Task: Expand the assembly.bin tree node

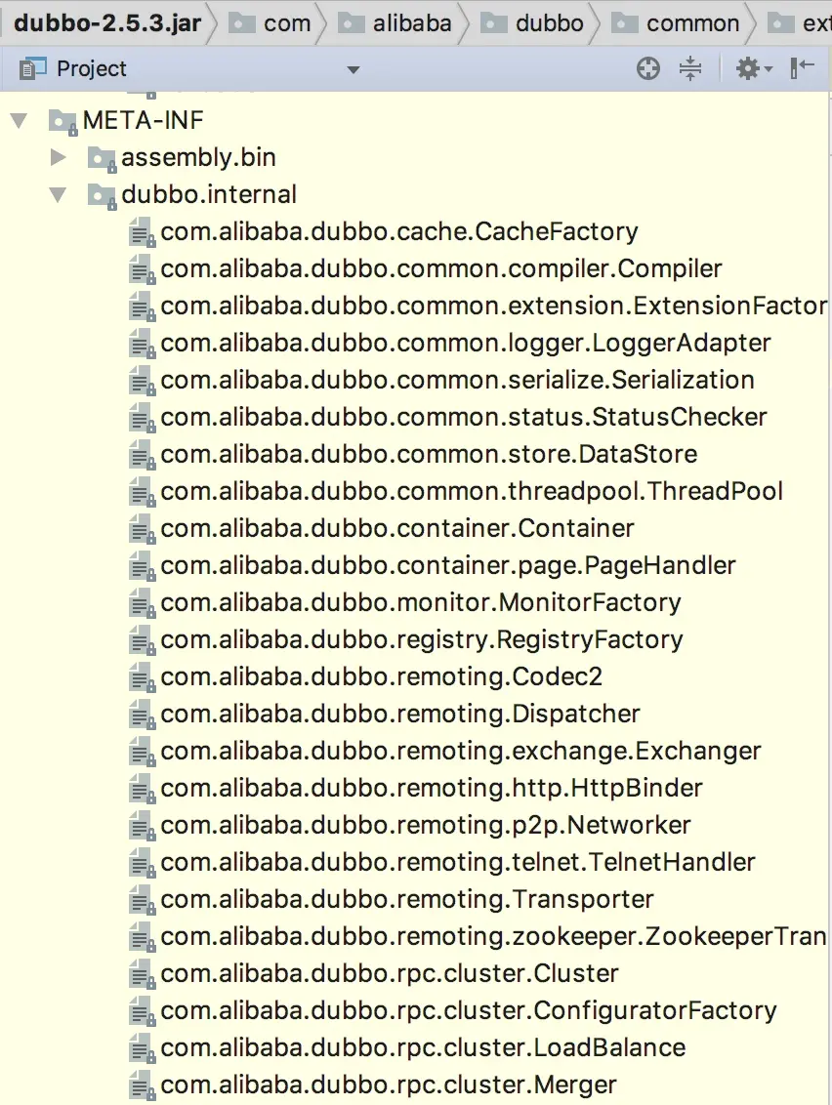Action: (59, 157)
